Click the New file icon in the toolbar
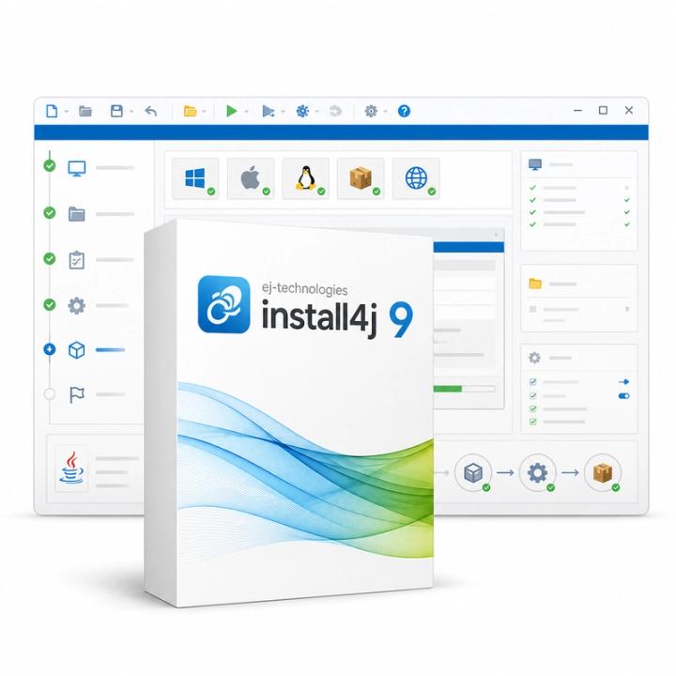676x676 pixels. click(52, 111)
